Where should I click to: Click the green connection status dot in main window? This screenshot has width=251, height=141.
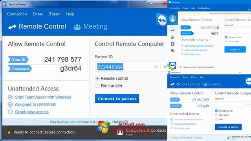click(9, 132)
